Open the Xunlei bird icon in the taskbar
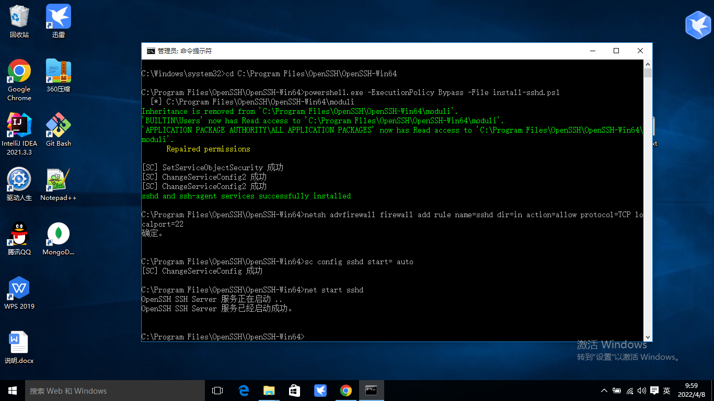 point(320,391)
